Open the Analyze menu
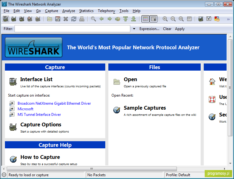The height and width of the screenshot is (179, 234). pos(69,11)
